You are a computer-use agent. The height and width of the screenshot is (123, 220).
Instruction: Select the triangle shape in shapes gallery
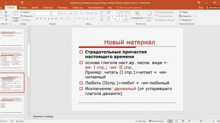click(109, 16)
